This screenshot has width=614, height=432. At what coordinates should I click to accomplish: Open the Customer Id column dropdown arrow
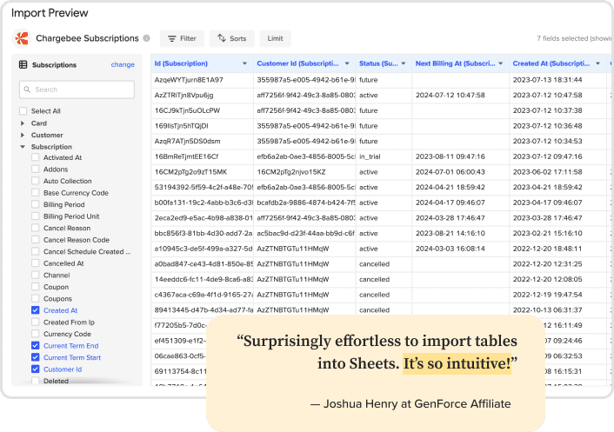tap(347, 63)
